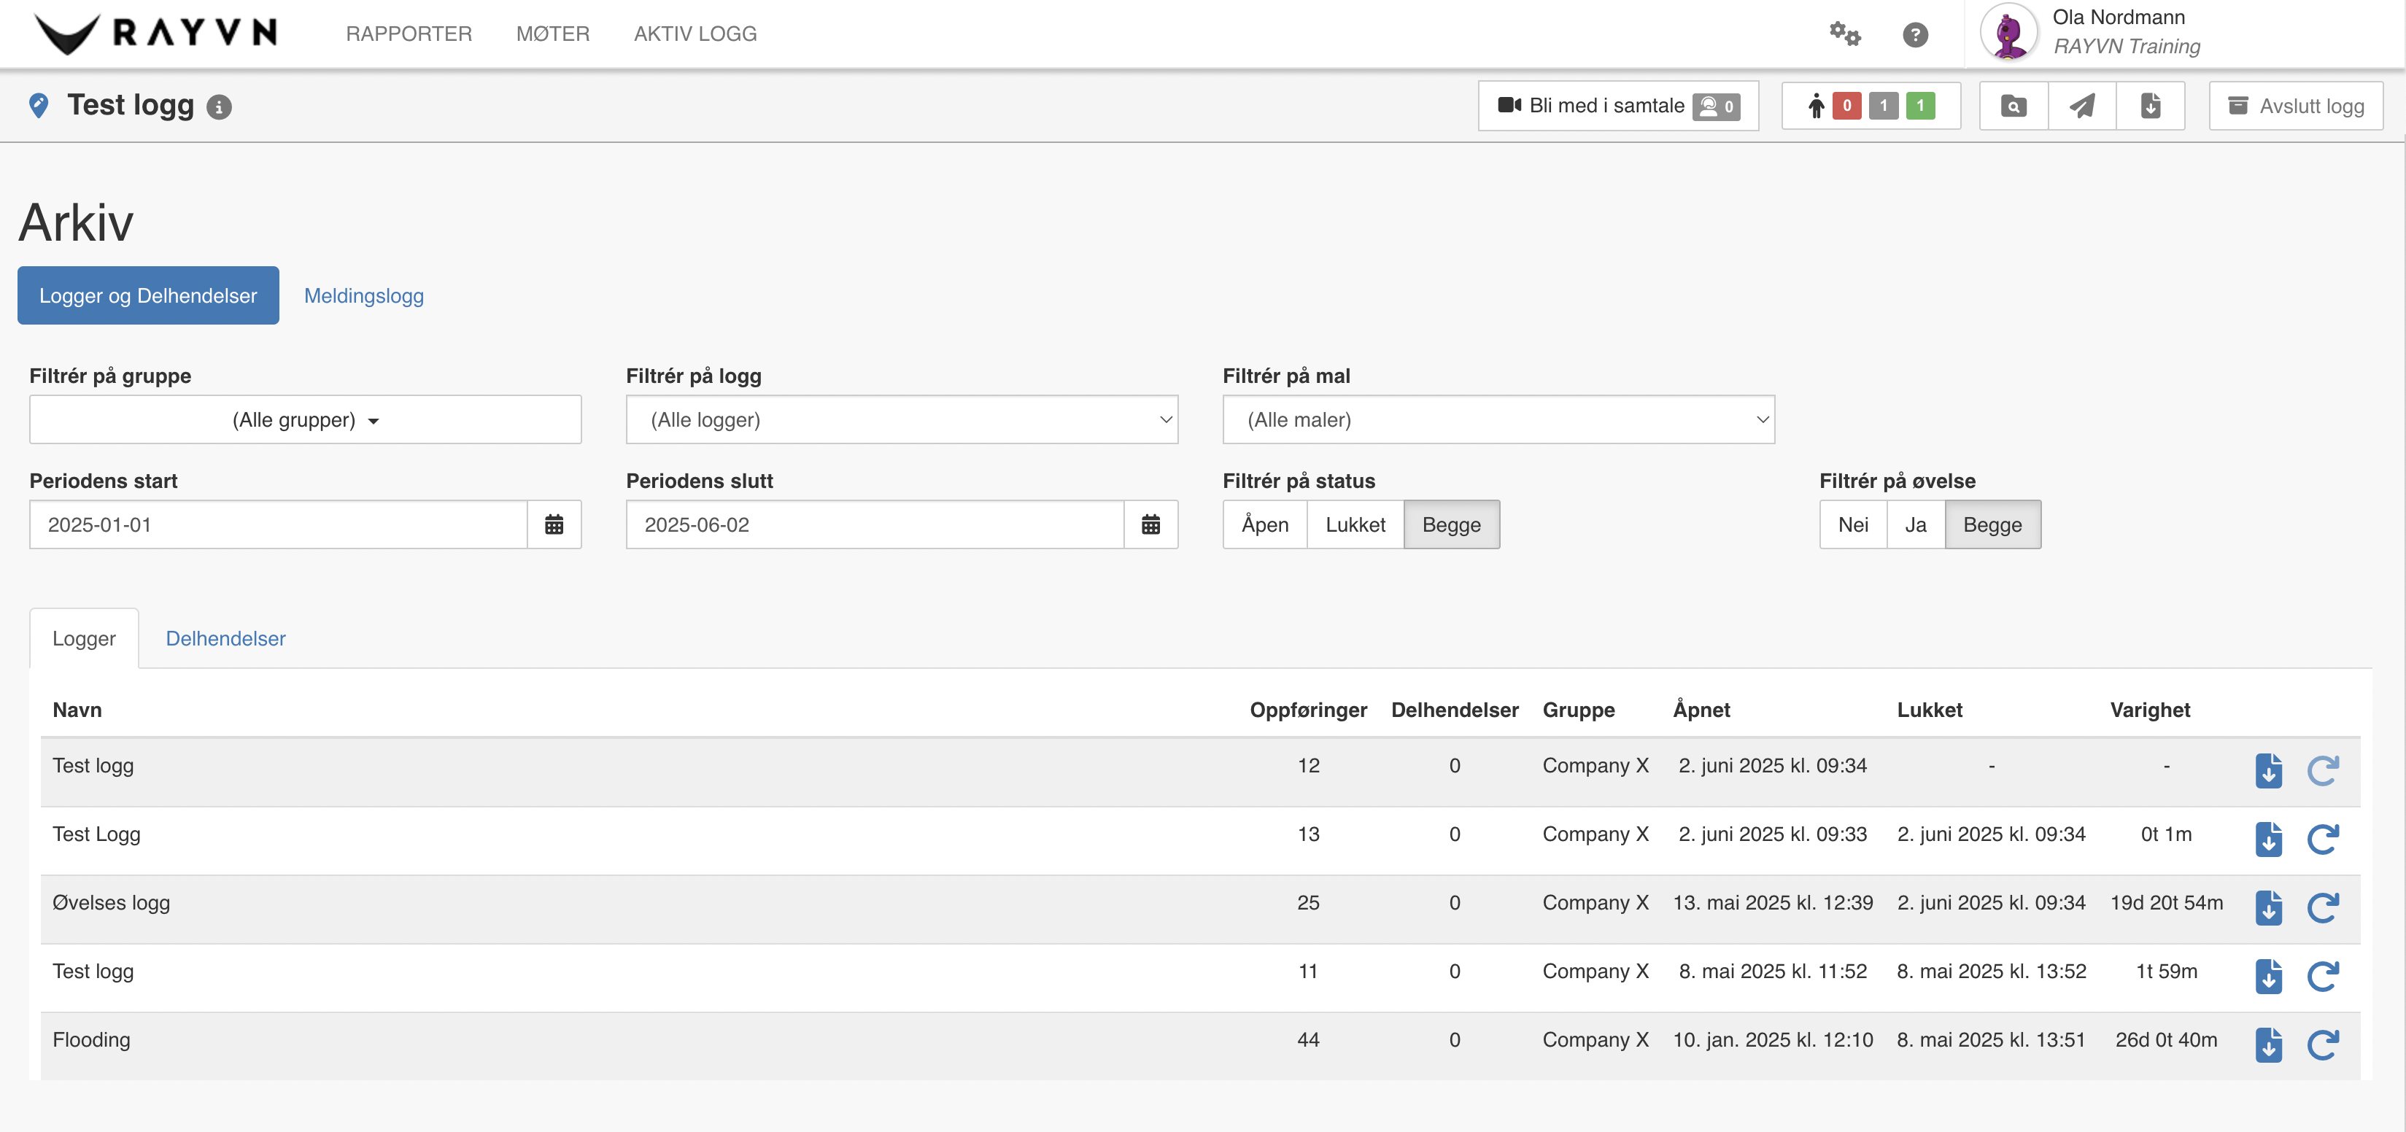
Task: Select the Logger tab
Action: coord(84,639)
